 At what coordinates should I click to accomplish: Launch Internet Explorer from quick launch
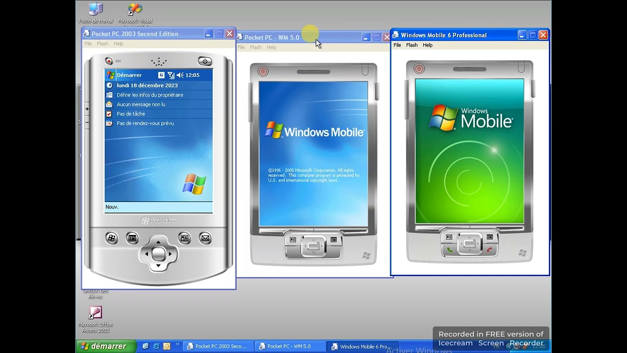[156, 346]
